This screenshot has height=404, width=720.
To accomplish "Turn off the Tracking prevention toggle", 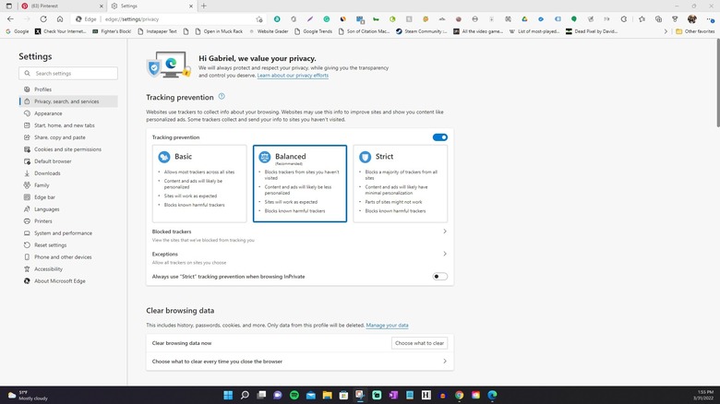I will coord(440,137).
